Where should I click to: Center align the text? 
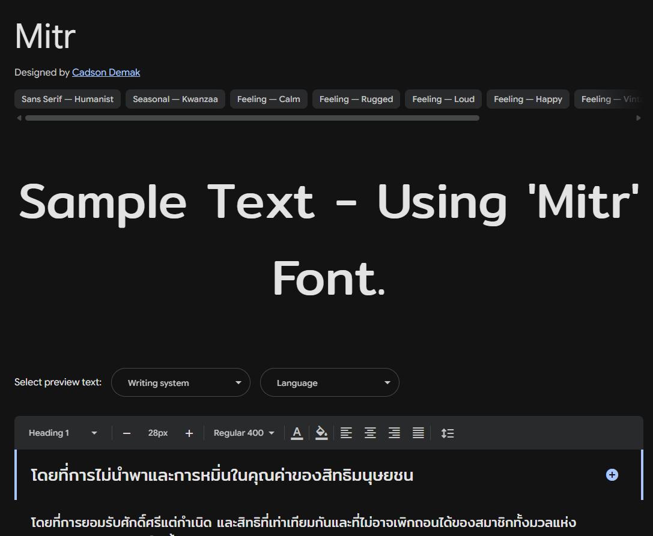point(370,433)
